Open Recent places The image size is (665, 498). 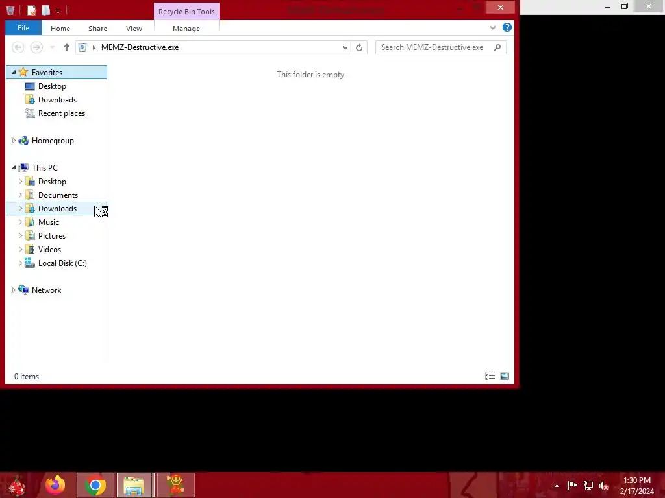pyautogui.click(x=62, y=113)
